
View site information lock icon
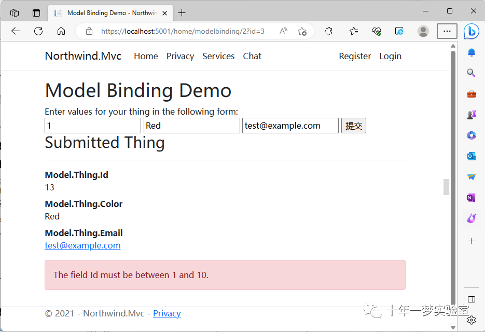click(x=89, y=31)
